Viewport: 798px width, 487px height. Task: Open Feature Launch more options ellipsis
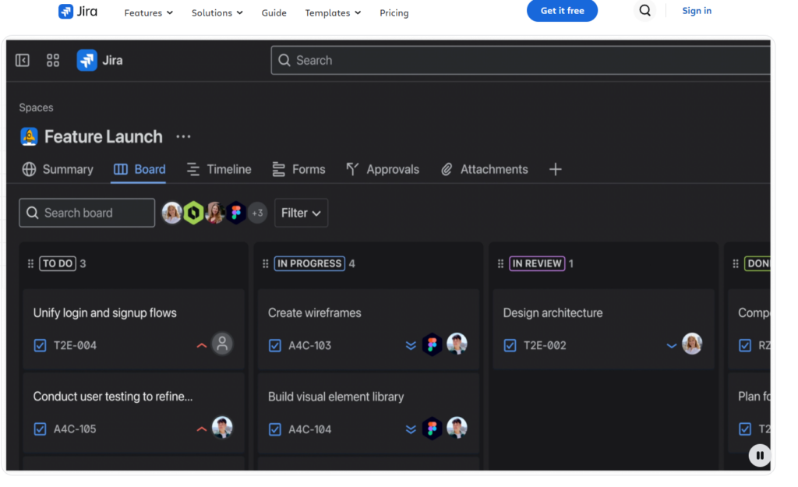[183, 137]
